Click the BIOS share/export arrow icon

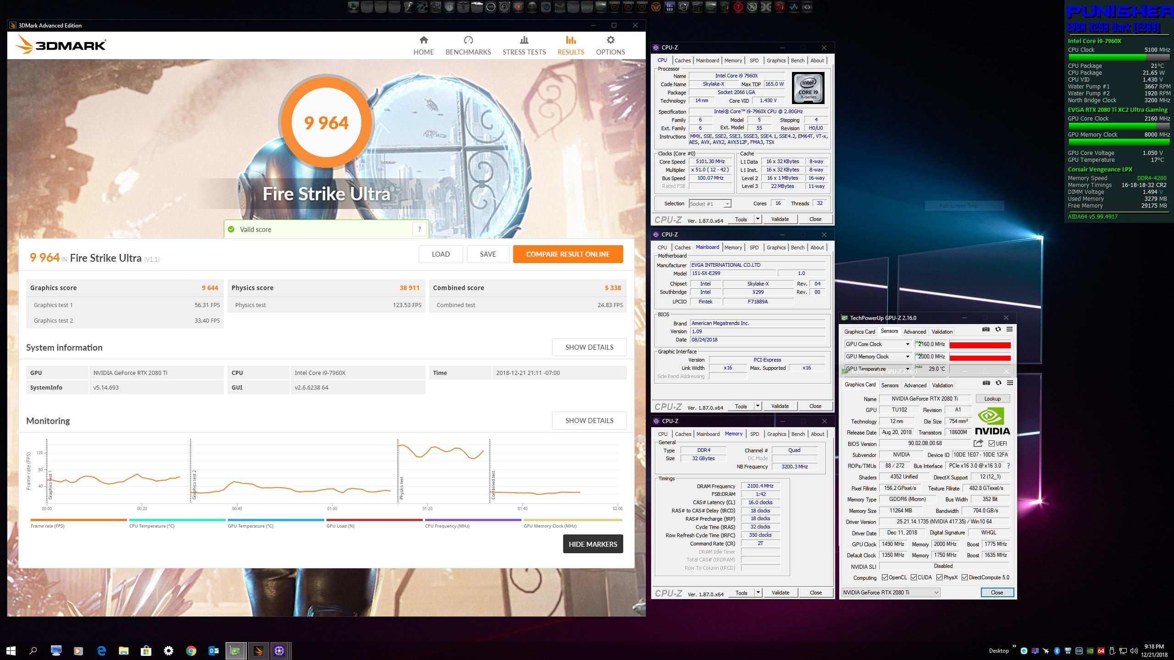(x=978, y=443)
